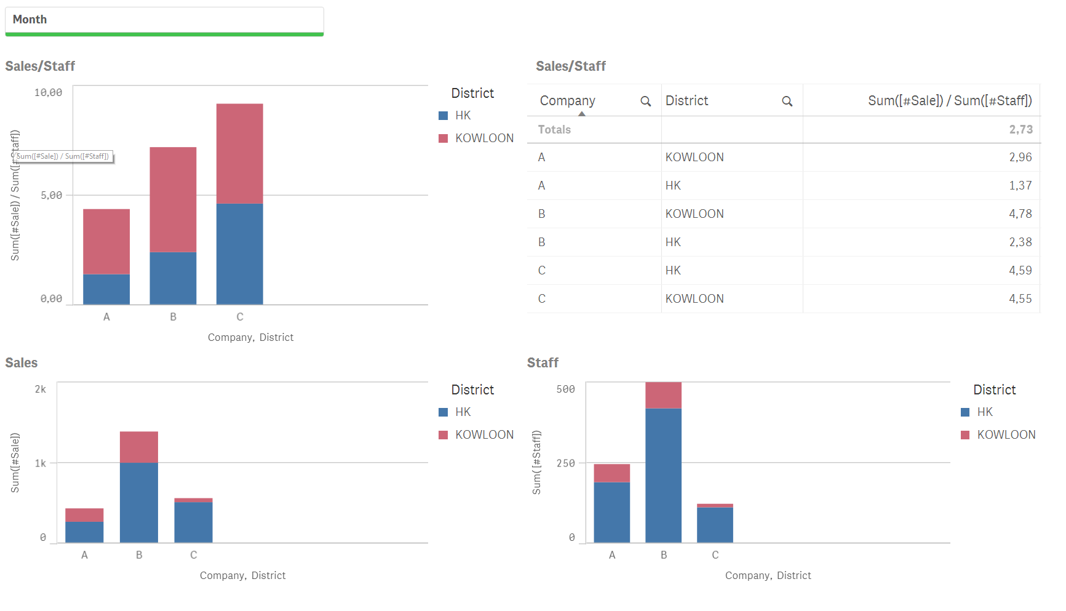The height and width of the screenshot is (611, 1066).
Task: Click the Sales chart title
Action: 22,363
